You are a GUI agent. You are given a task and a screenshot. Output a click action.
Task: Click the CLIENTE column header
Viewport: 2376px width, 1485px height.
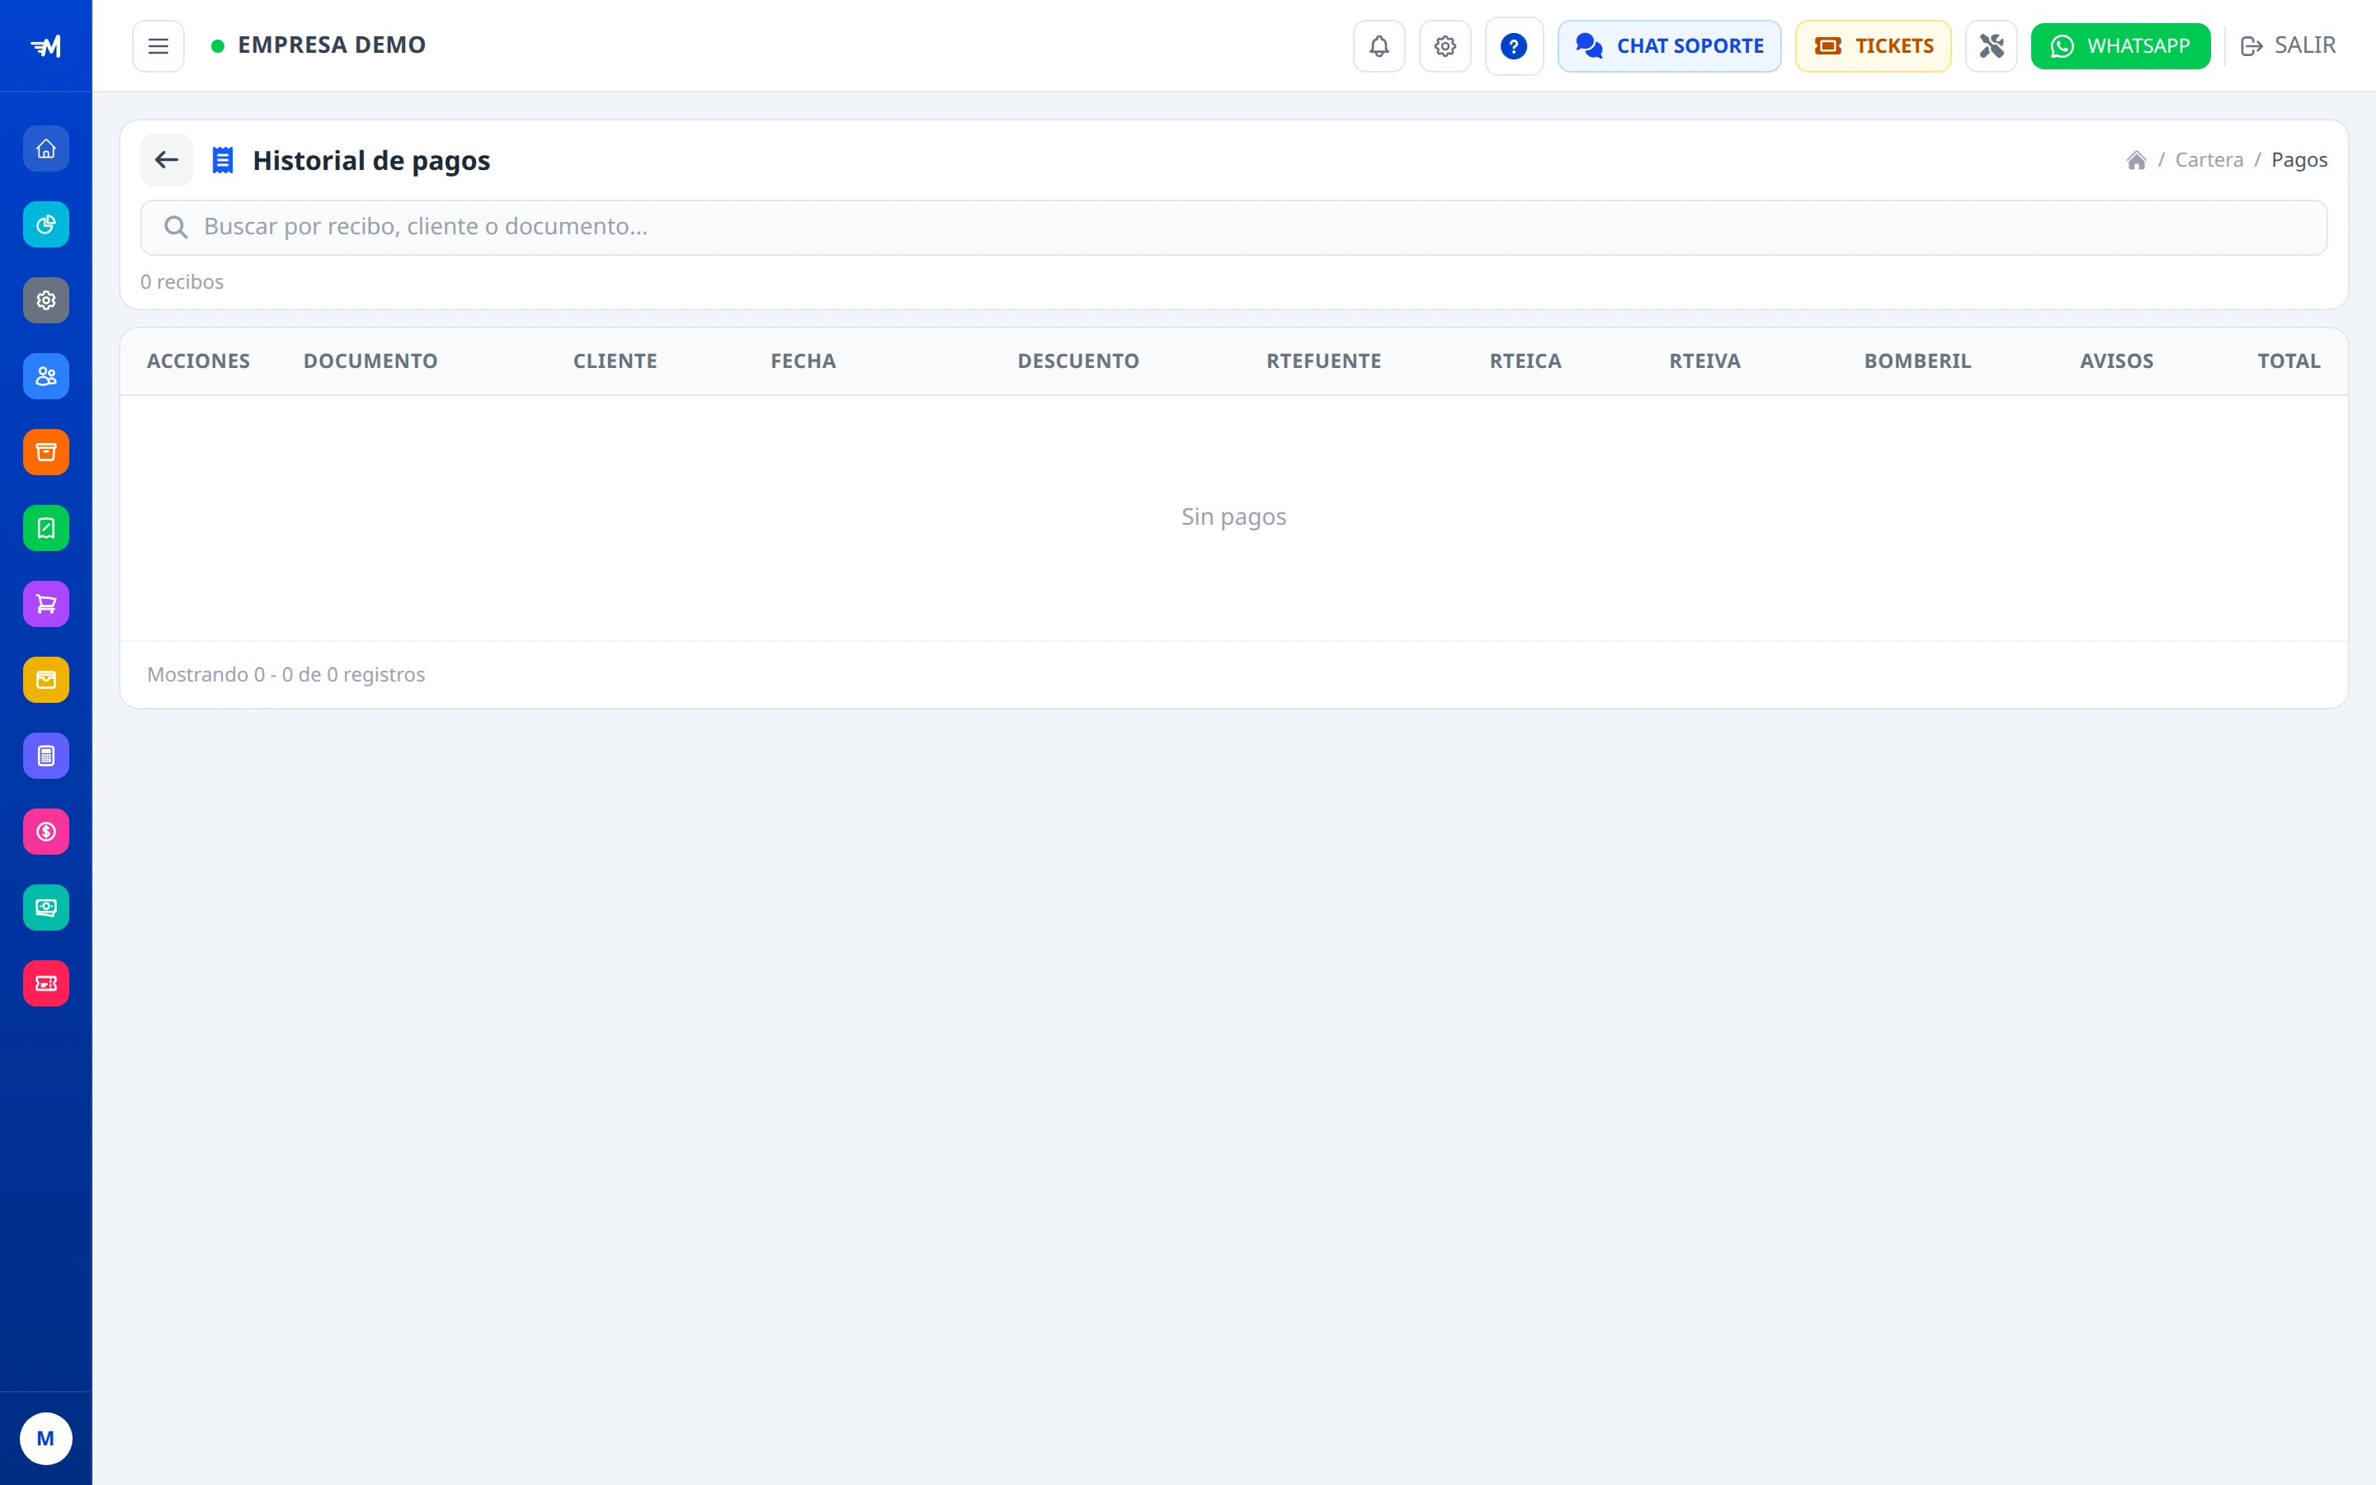pos(615,361)
